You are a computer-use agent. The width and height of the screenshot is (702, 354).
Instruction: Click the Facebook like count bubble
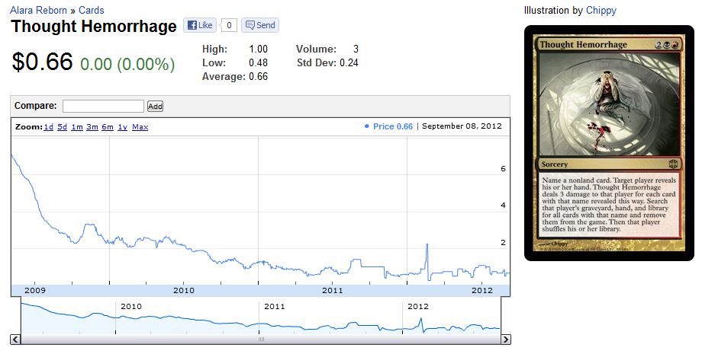click(x=229, y=25)
